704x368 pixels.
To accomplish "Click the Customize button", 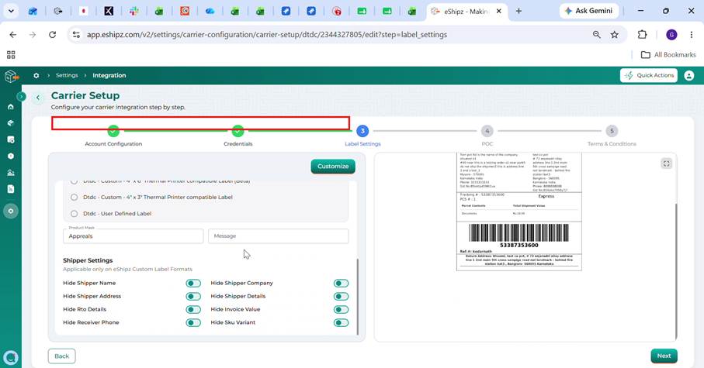I will coord(333,167).
